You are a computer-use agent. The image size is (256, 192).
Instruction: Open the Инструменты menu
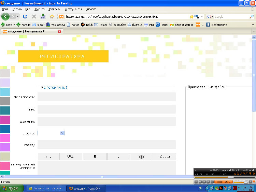[73, 9]
